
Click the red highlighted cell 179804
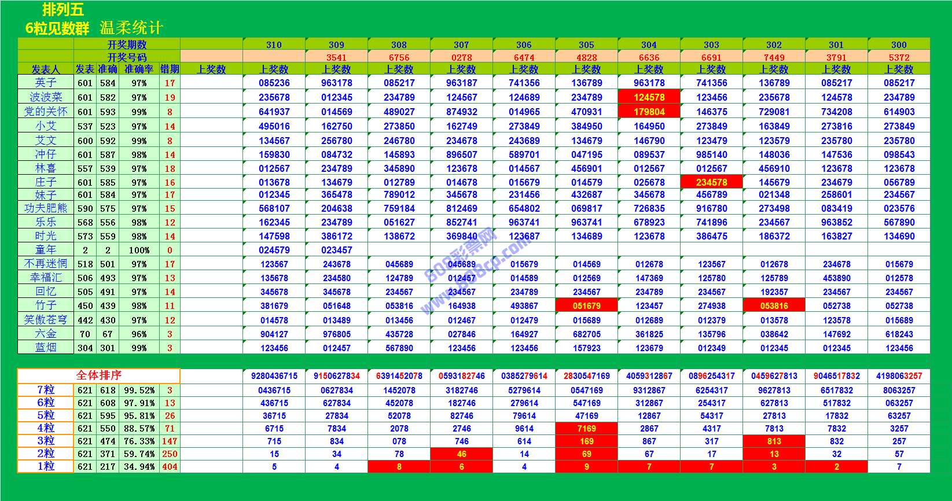point(649,112)
